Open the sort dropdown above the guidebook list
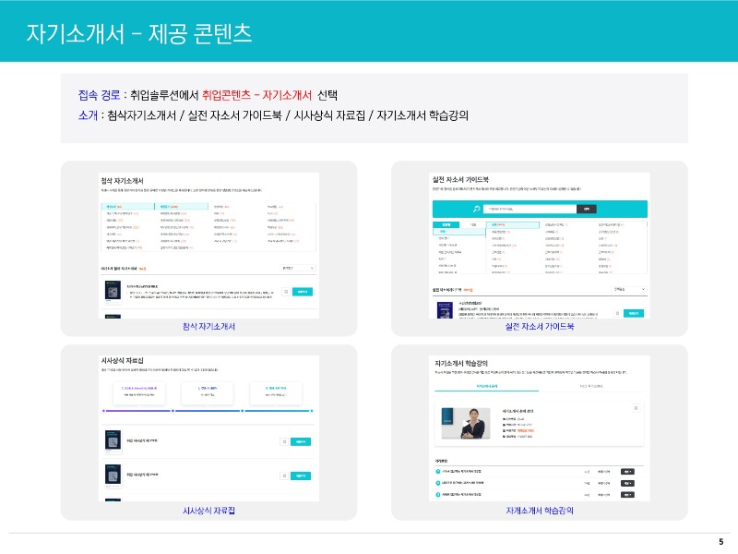This screenshot has width=738, height=554. 627,287
